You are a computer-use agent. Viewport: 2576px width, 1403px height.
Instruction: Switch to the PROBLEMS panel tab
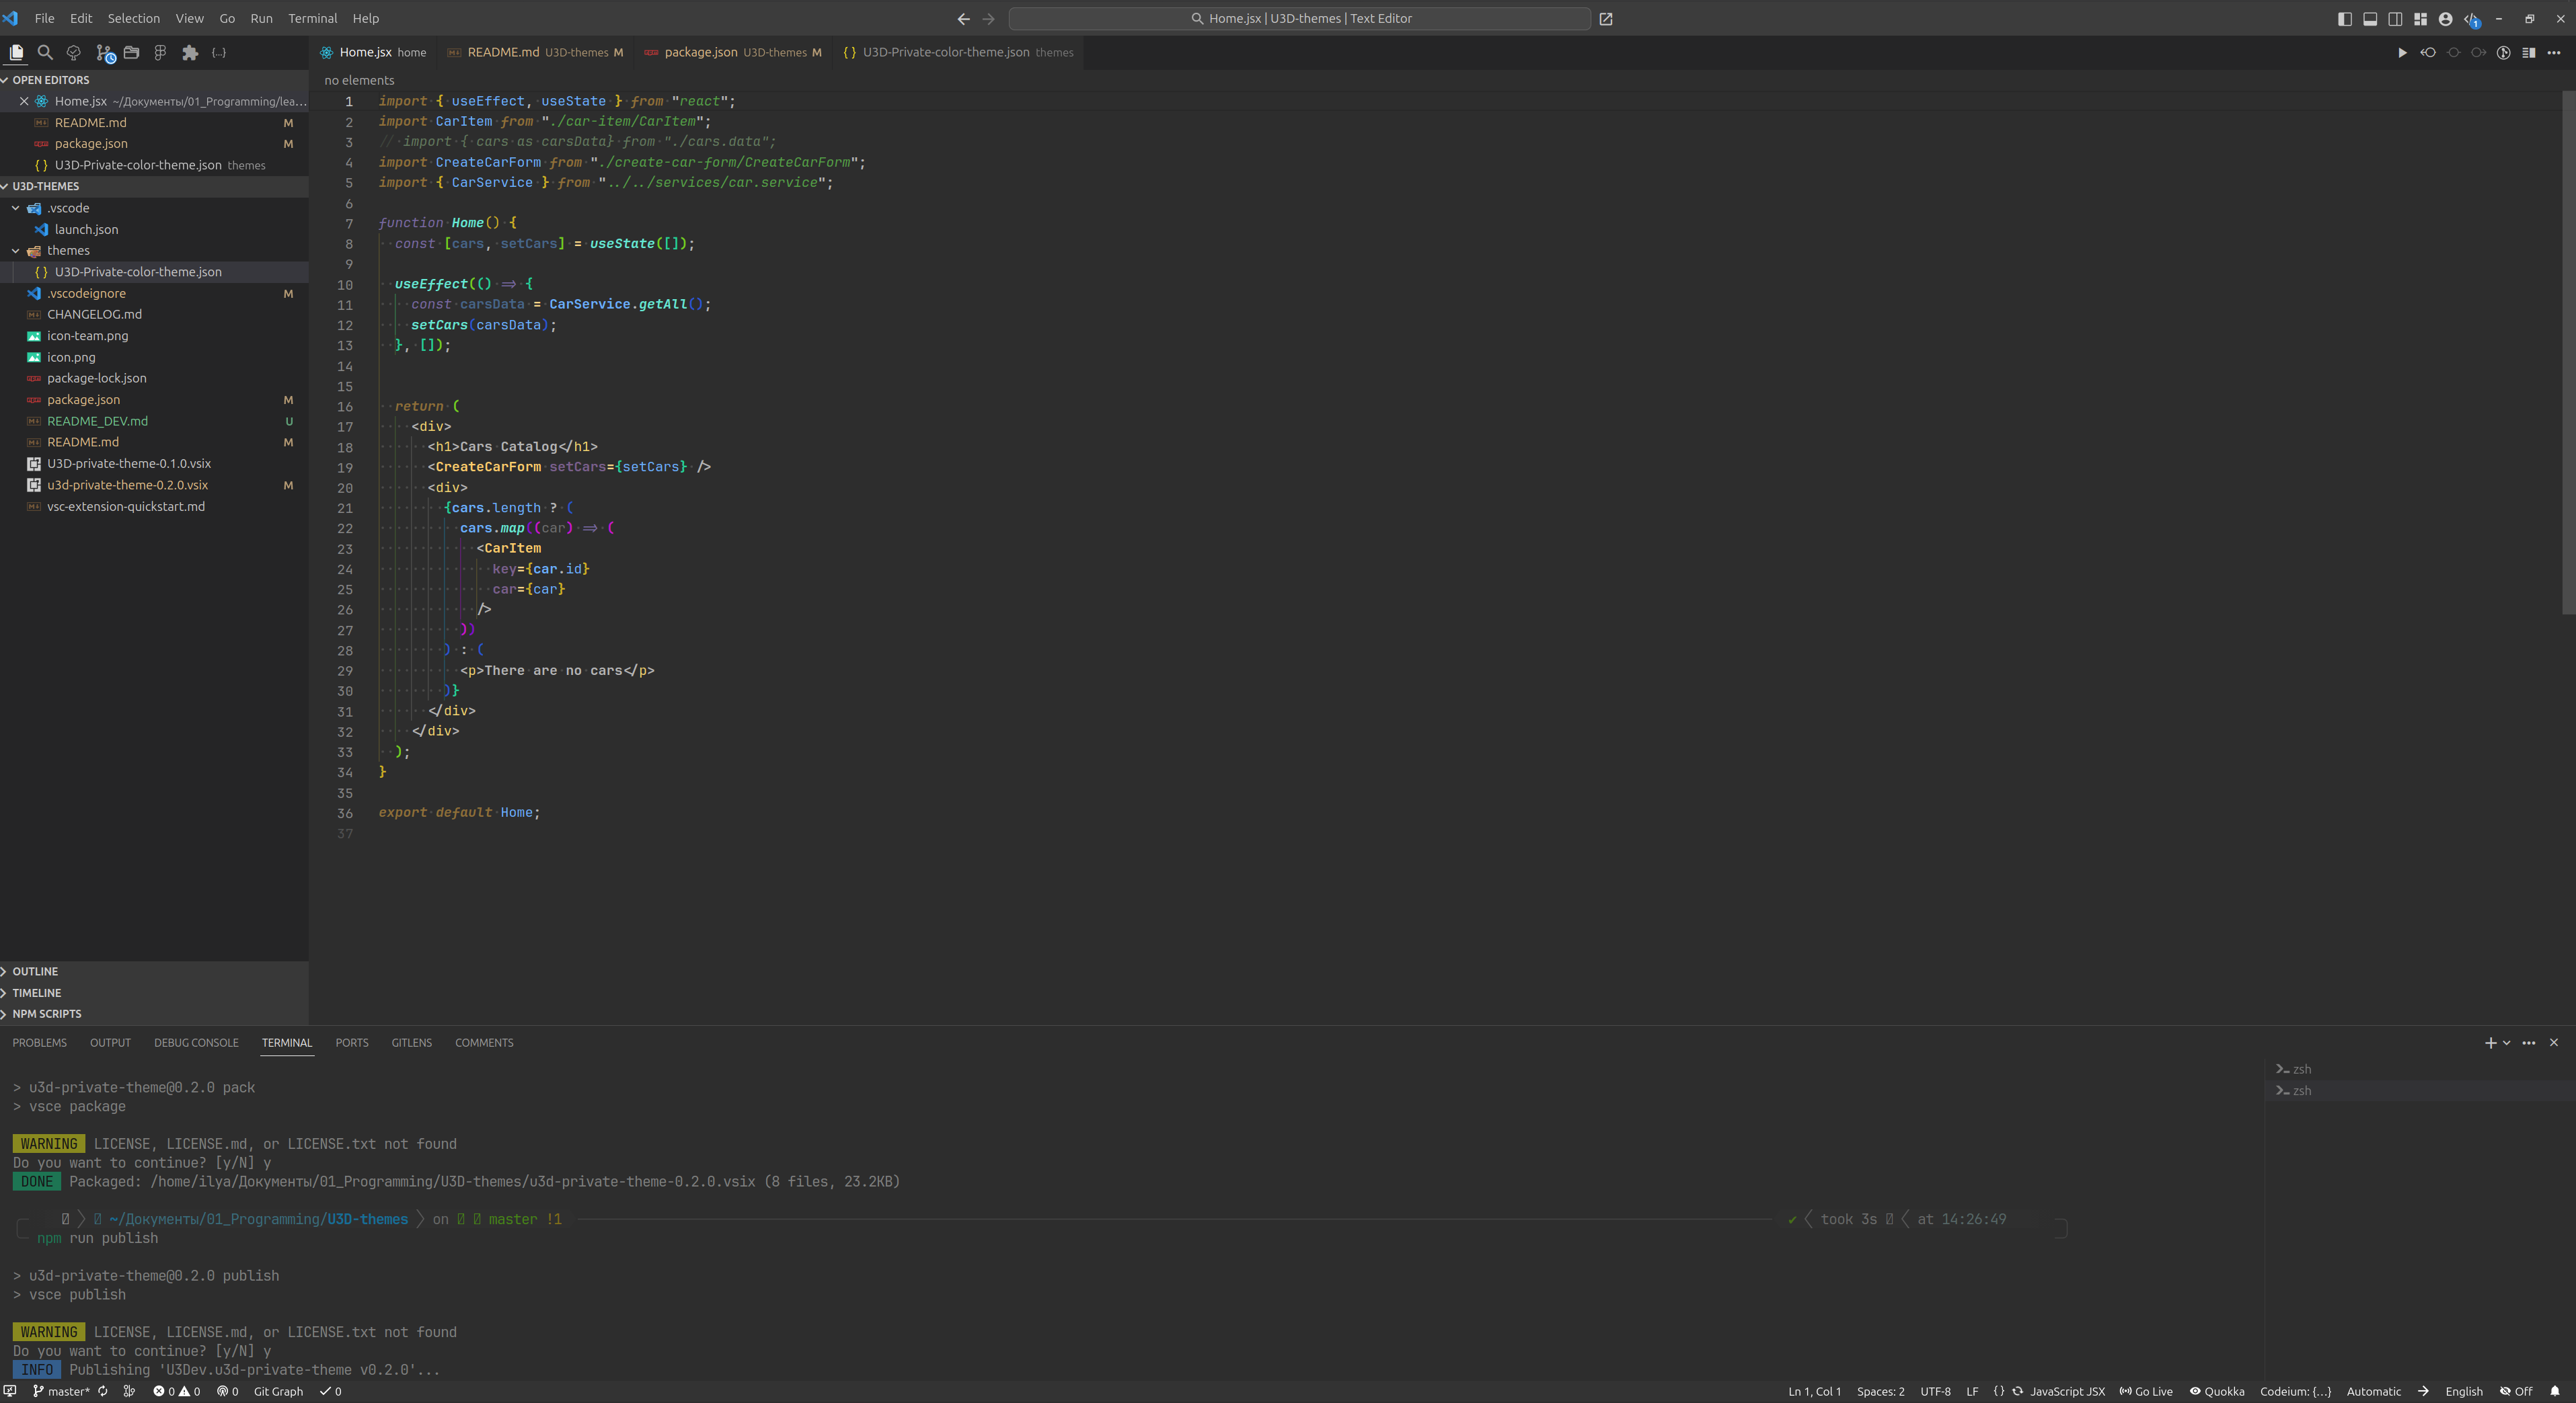39,1042
